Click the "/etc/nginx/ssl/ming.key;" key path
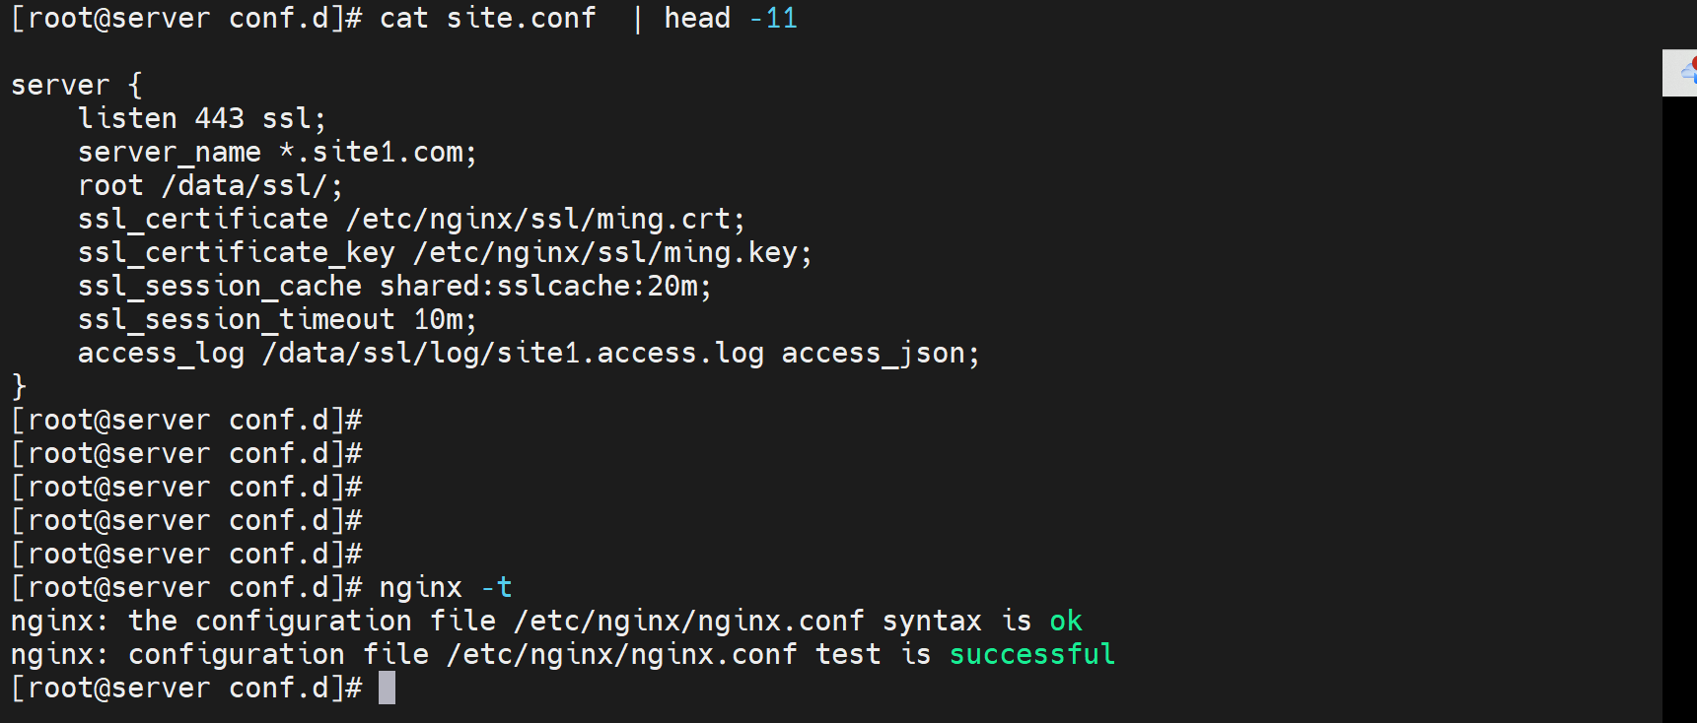The width and height of the screenshot is (1697, 723). coord(612,252)
